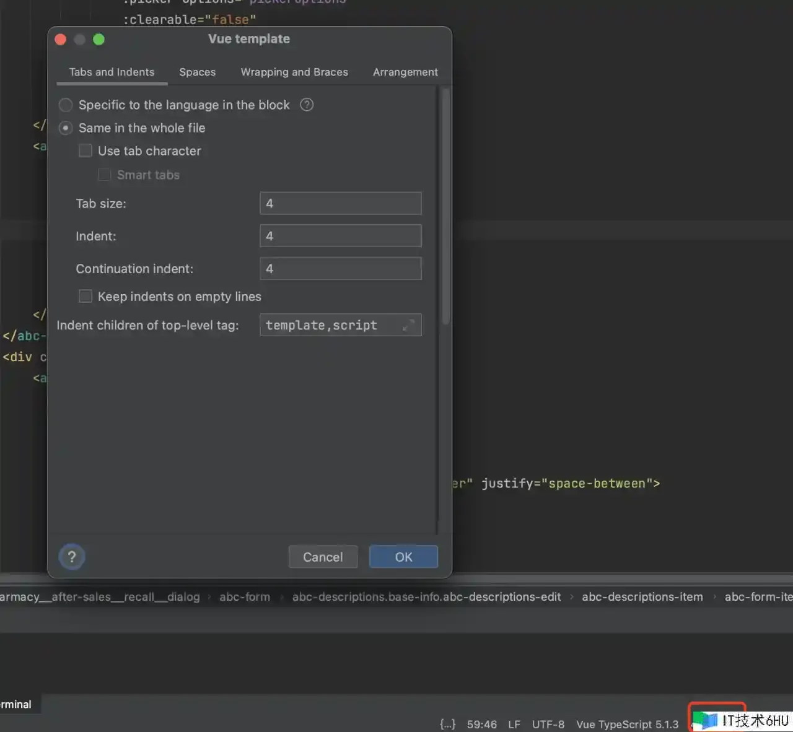
Task: Enable 'Keep indents on empty lines'
Action: pyautogui.click(x=85, y=297)
